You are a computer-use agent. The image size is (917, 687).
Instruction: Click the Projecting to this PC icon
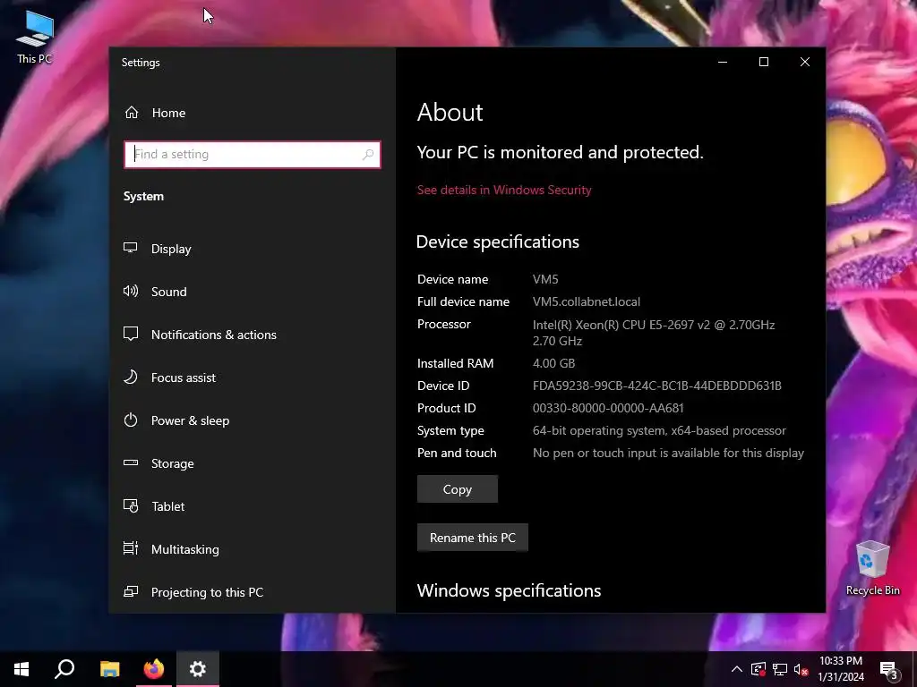click(131, 591)
